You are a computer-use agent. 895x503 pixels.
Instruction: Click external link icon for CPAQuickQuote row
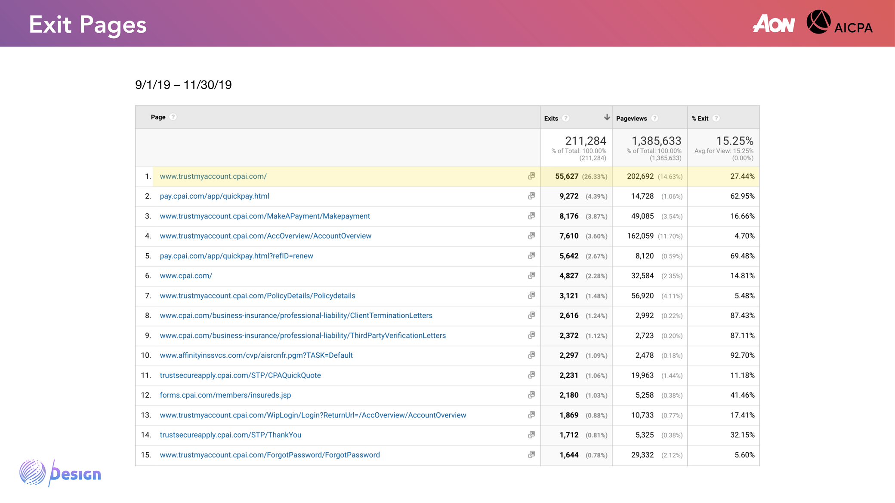(x=531, y=375)
